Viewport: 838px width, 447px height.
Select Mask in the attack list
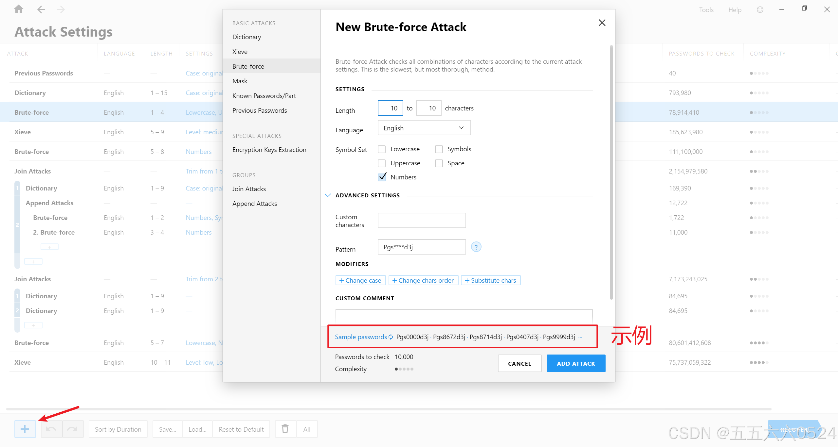[x=240, y=81]
